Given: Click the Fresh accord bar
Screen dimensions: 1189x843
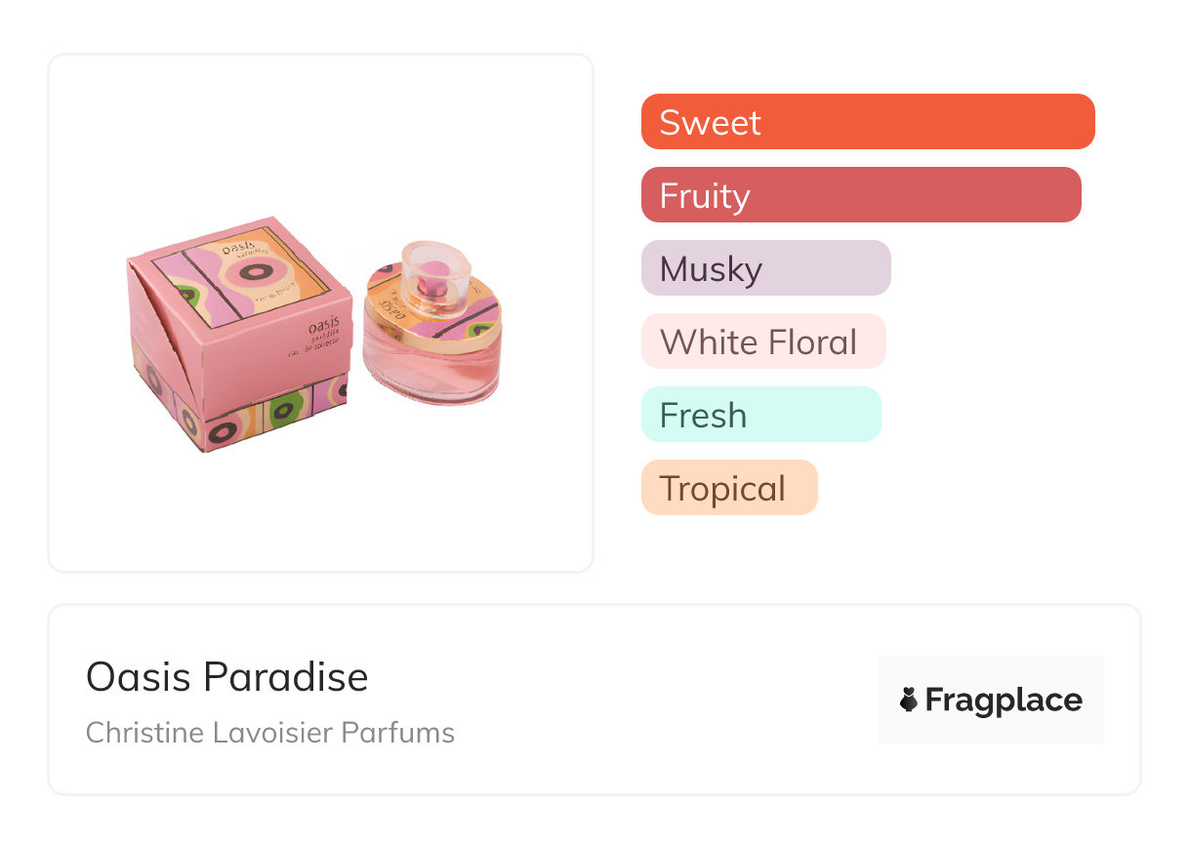Looking at the screenshot, I should click(760, 415).
